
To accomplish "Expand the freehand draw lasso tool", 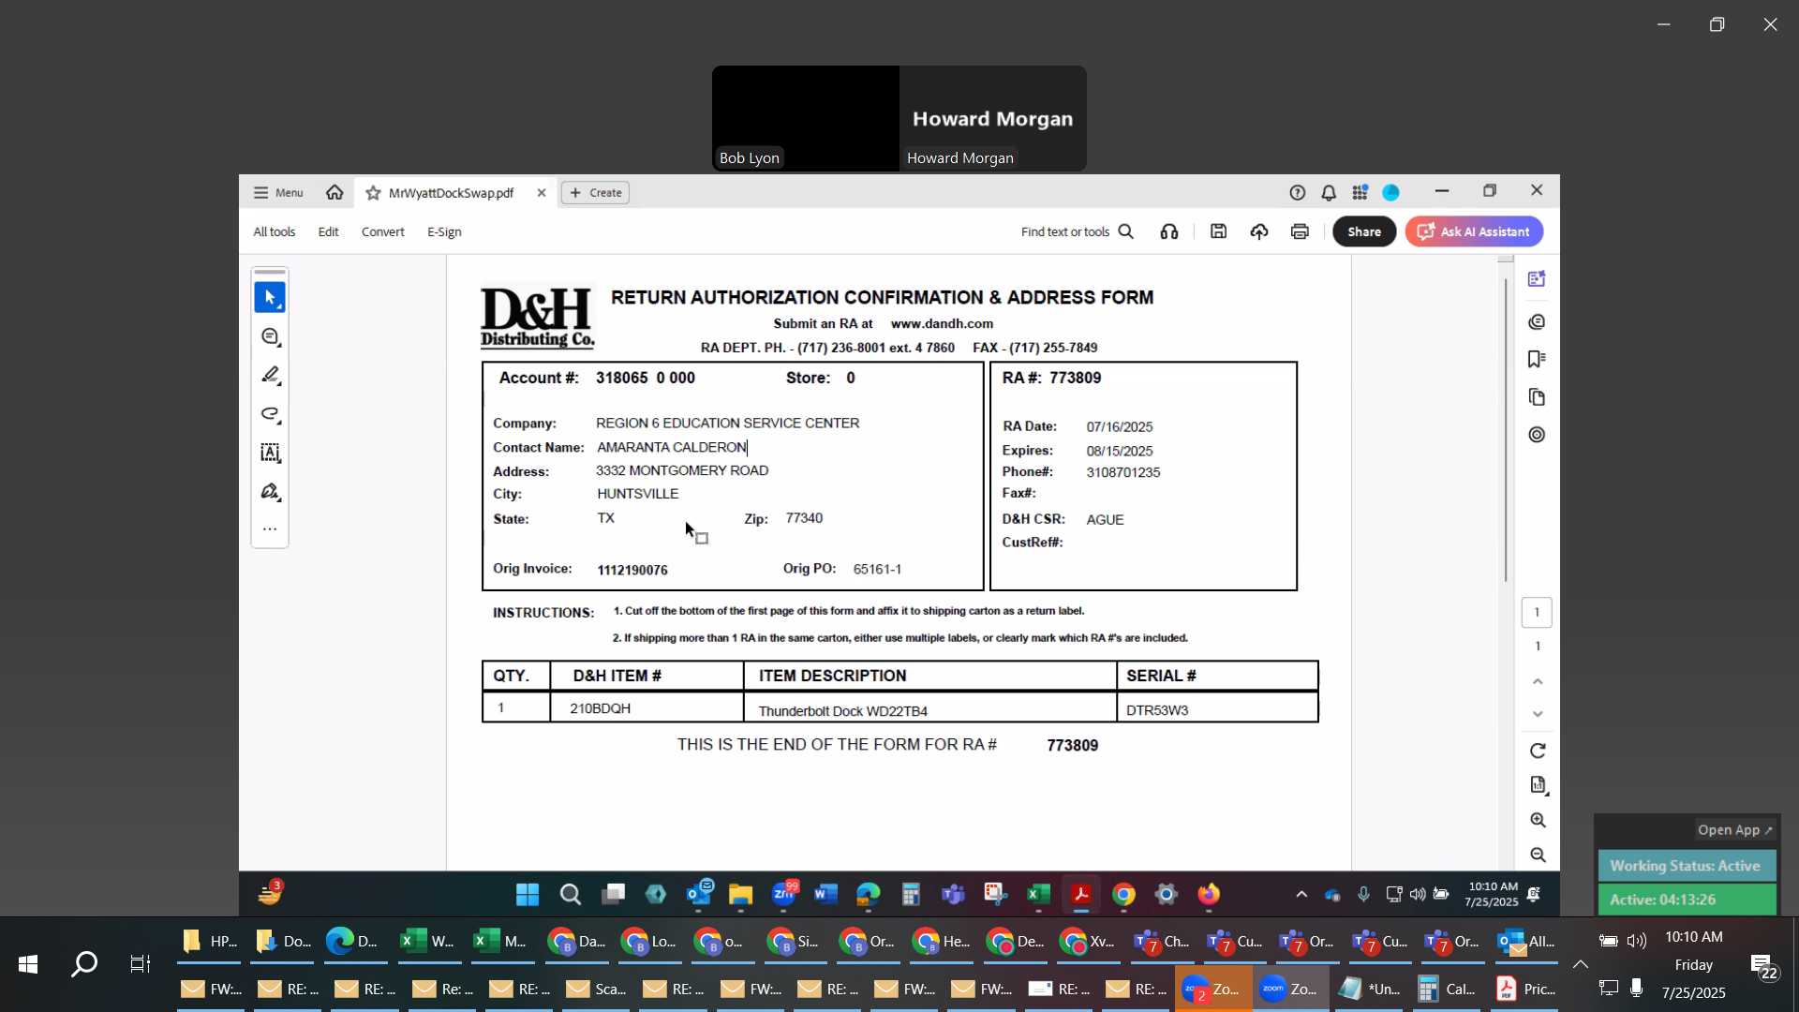I will (270, 414).
